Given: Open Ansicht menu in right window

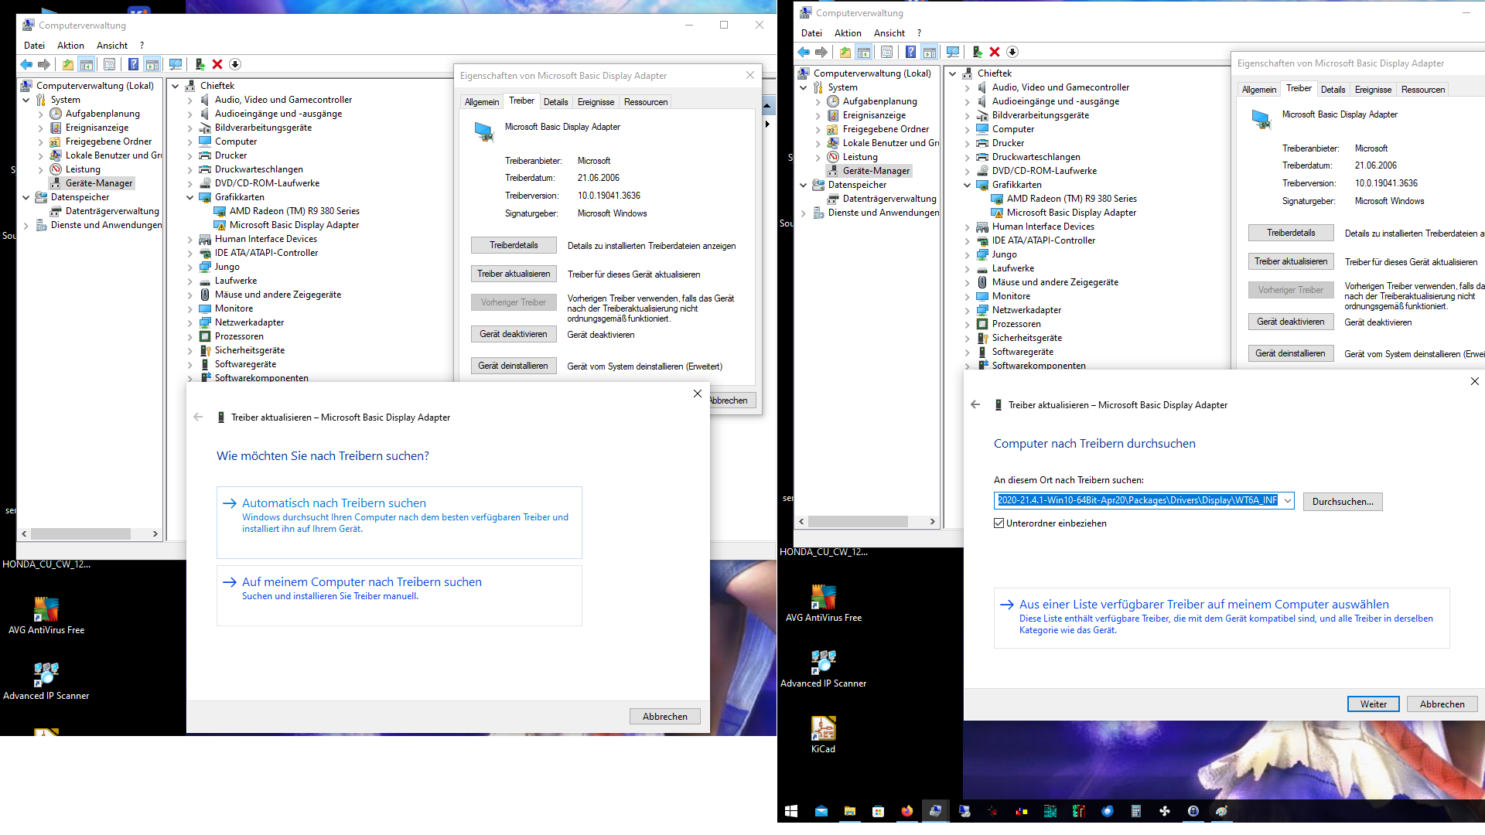Looking at the screenshot, I should 889,33.
